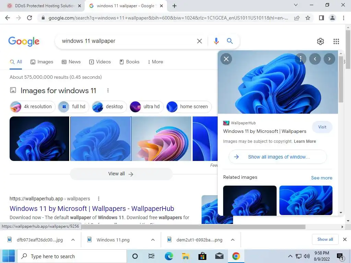Start voice search with microphone
This screenshot has height=263, width=351.
coord(216,41)
